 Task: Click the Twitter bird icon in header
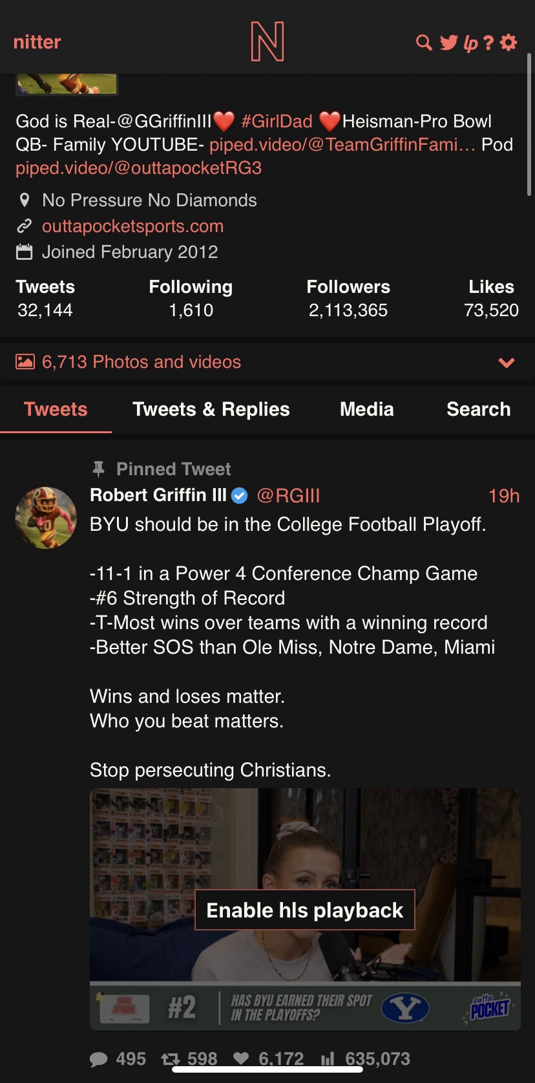(448, 43)
